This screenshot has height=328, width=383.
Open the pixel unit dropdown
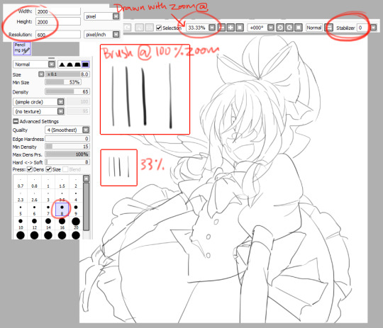coord(116,16)
